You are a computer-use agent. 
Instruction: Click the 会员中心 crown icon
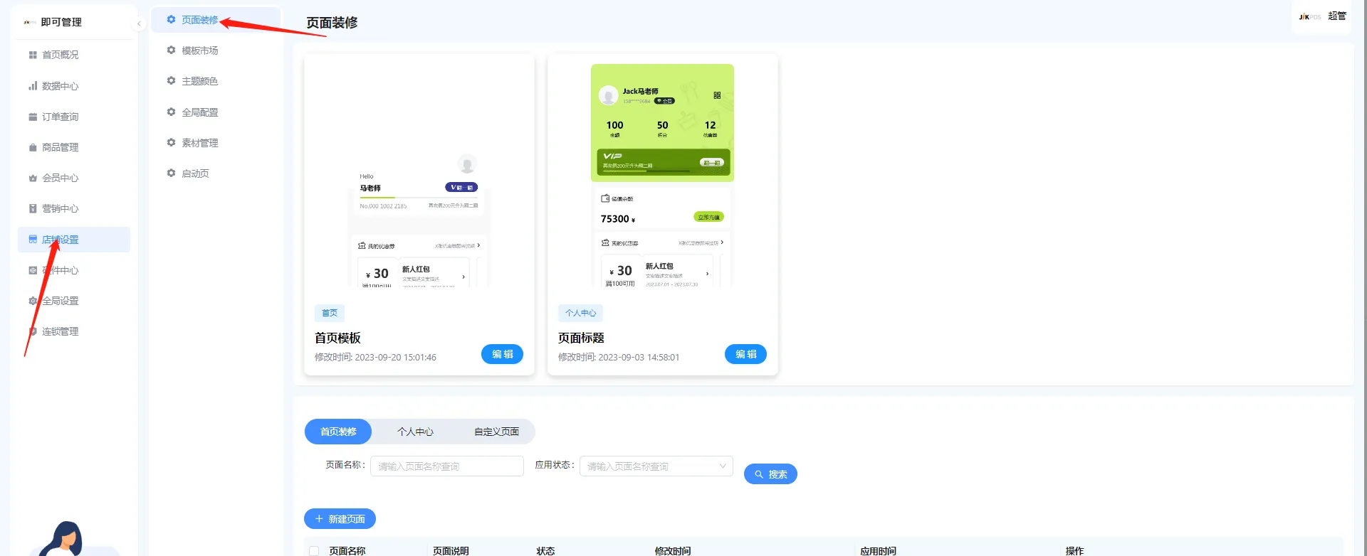(x=33, y=178)
